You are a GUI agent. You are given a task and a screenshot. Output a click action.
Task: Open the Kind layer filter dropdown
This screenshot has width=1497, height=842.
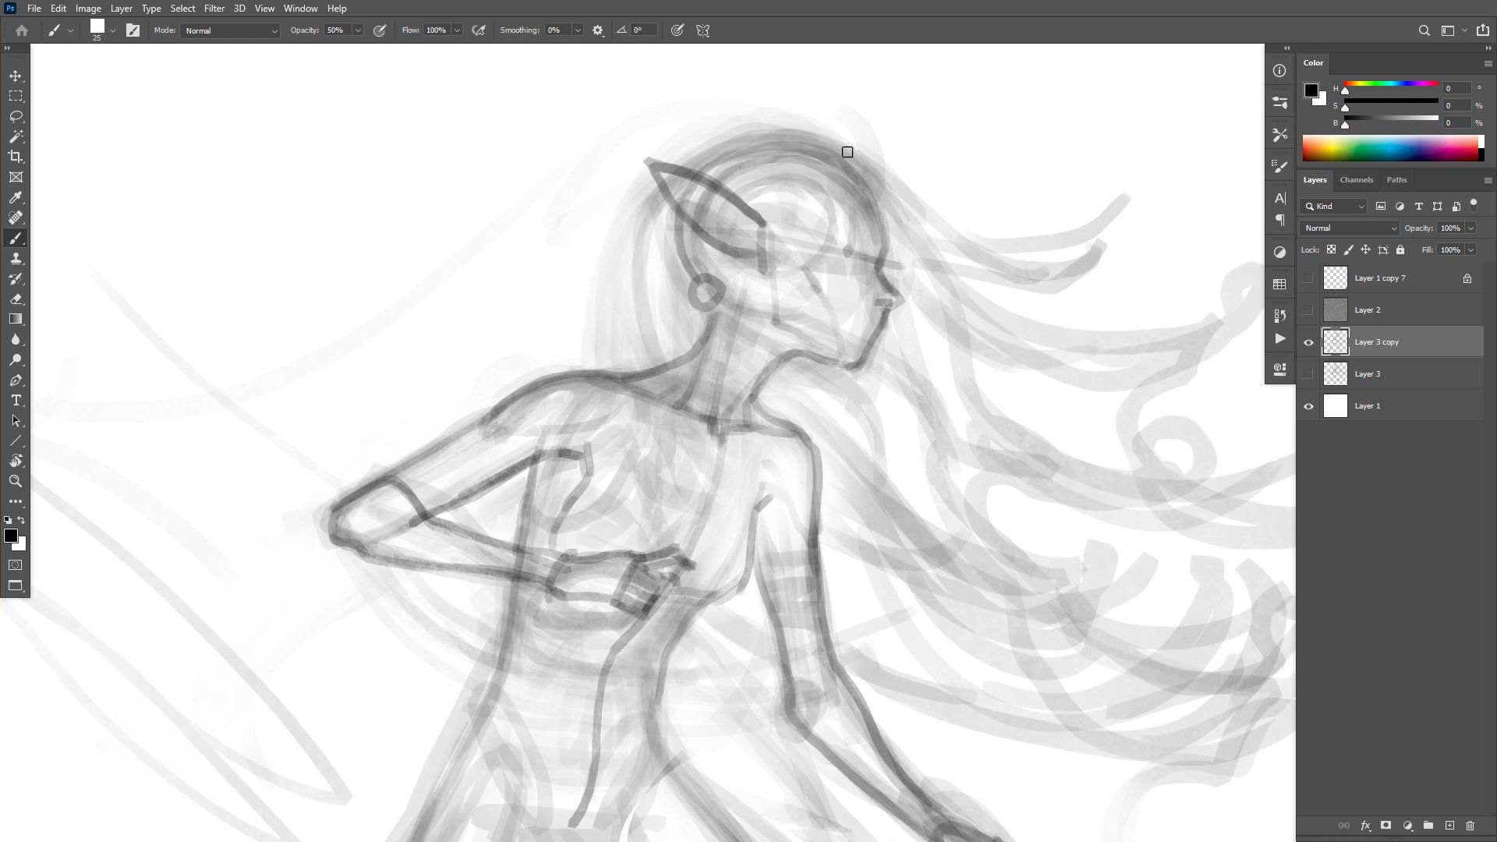(x=1335, y=207)
